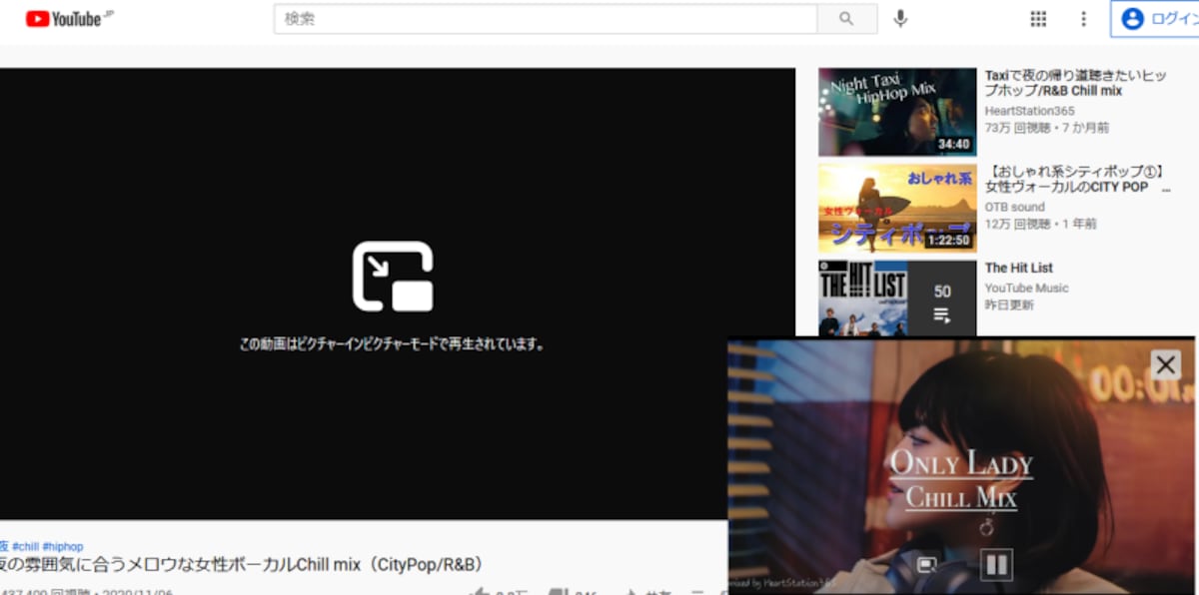
Task: Click the #chill hashtag link
Action: [x=25, y=546]
